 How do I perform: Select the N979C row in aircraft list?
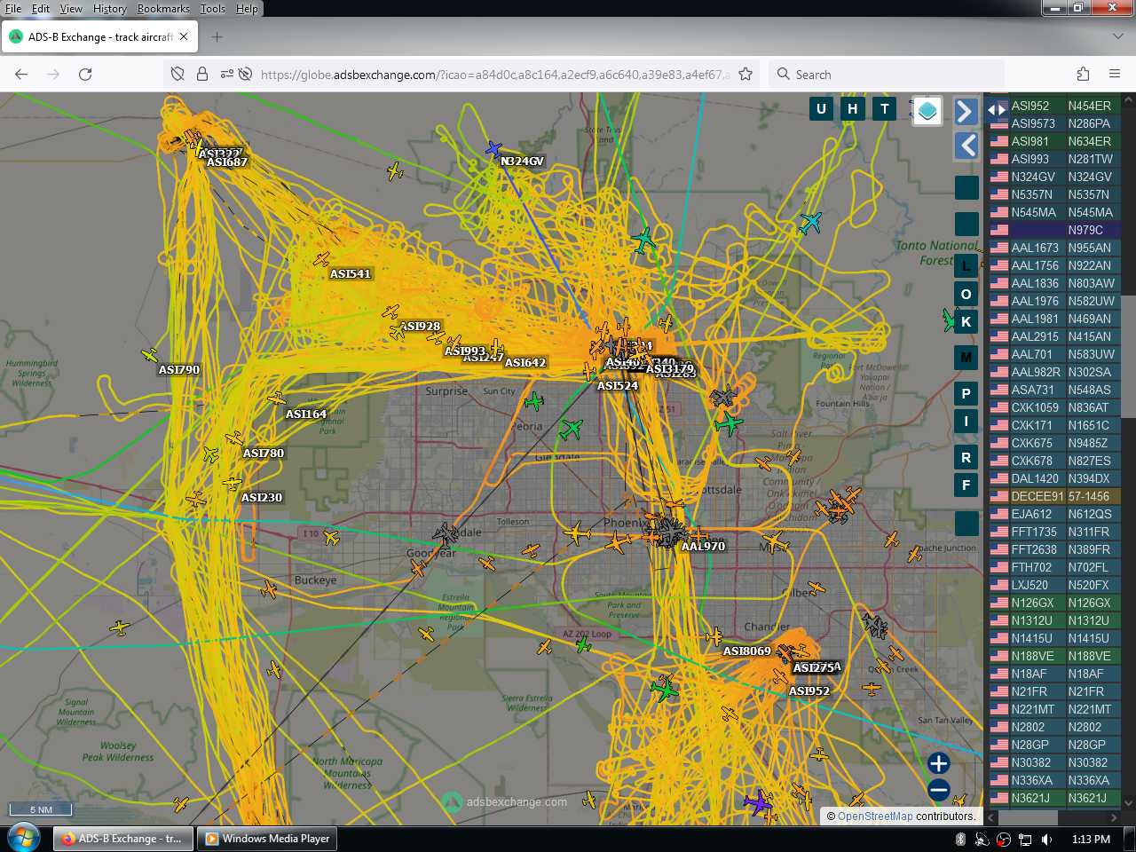[1053, 230]
